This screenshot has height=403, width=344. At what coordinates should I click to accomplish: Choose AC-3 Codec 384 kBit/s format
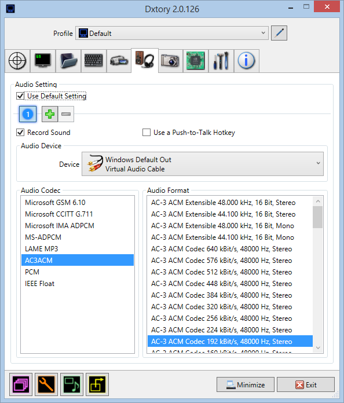click(230, 295)
